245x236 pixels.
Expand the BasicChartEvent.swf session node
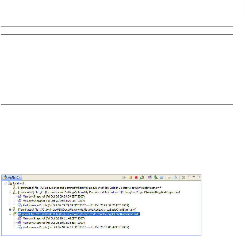point(10,210)
